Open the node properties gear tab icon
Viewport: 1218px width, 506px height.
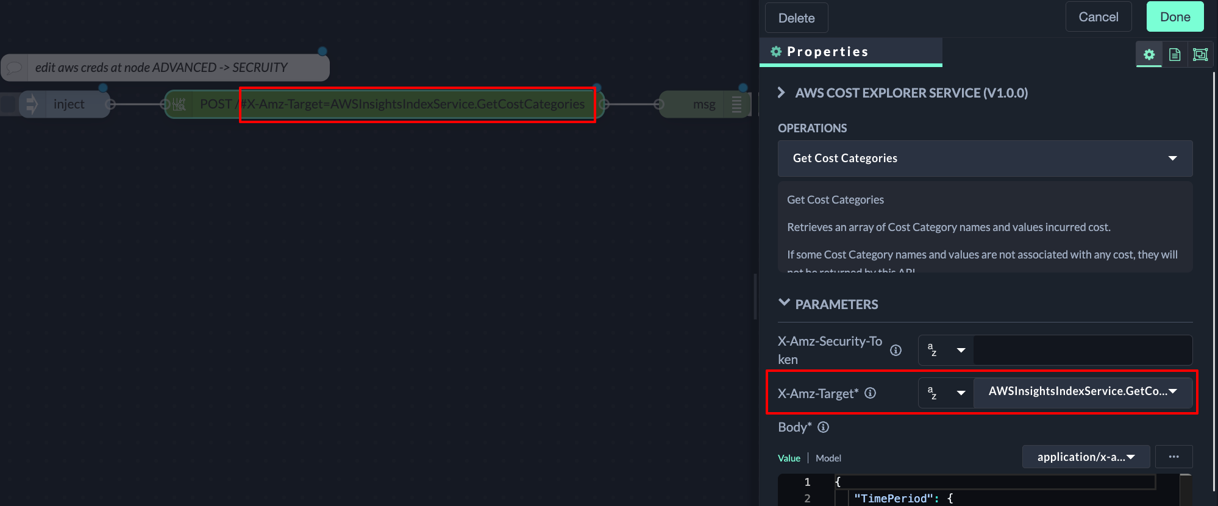1149,55
